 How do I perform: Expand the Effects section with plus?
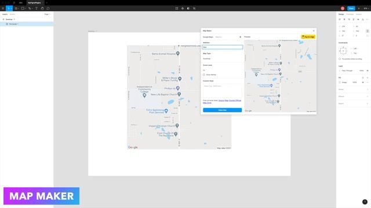click(x=368, y=96)
